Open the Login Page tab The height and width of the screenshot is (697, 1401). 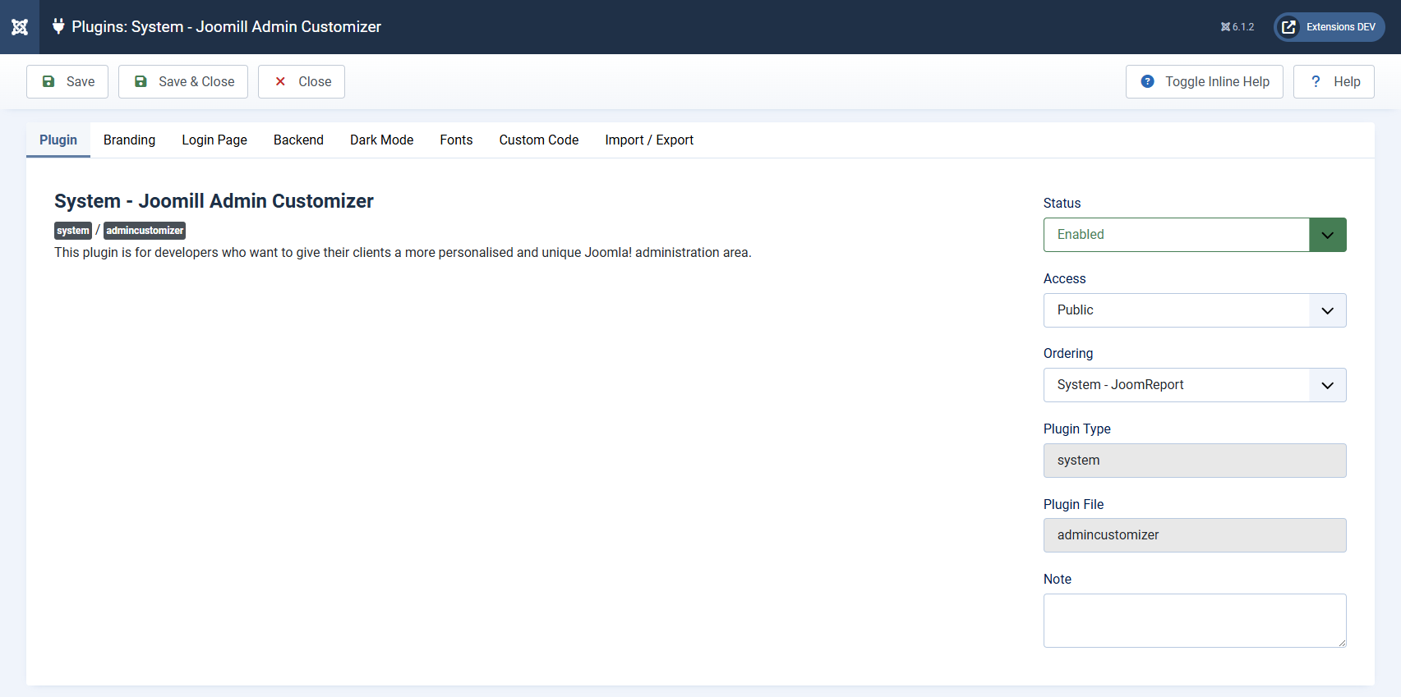(214, 140)
